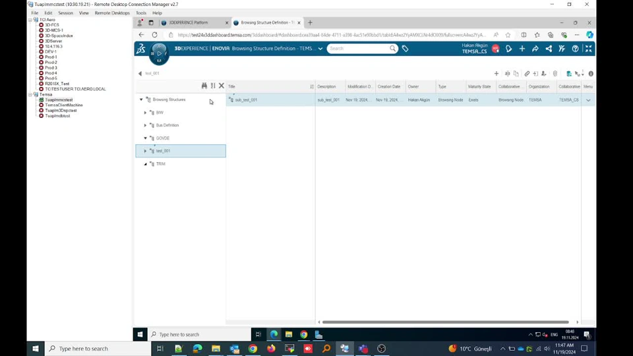Expand the test_001 tree node arrow

tap(145, 151)
